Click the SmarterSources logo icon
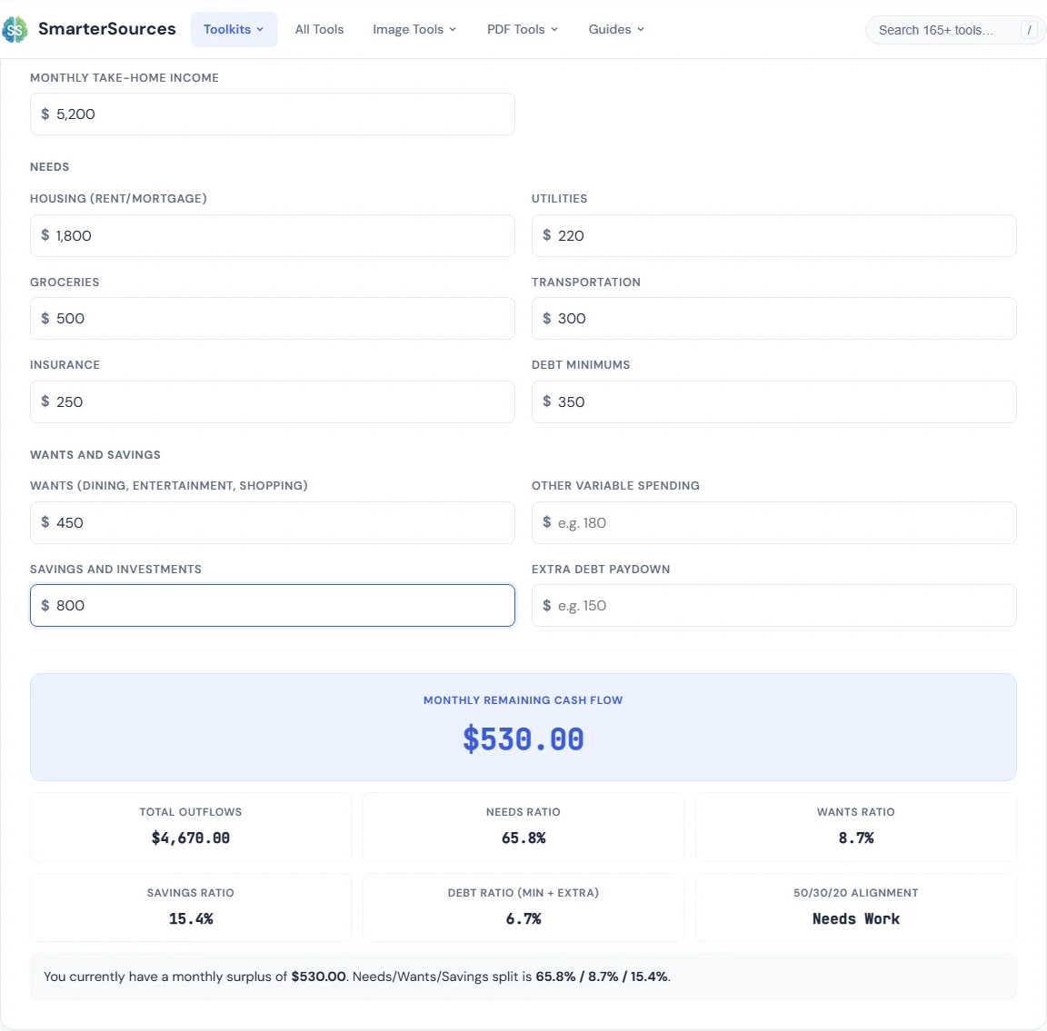Screen dimensions: 1047x1031 (15, 29)
